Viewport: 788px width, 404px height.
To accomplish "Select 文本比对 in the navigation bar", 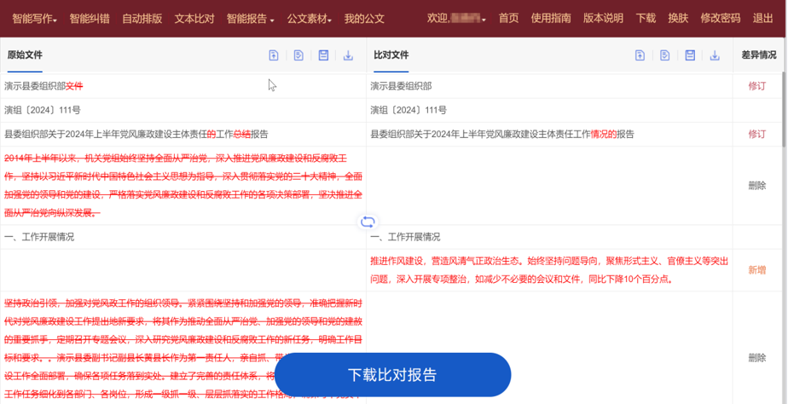I will (x=194, y=19).
